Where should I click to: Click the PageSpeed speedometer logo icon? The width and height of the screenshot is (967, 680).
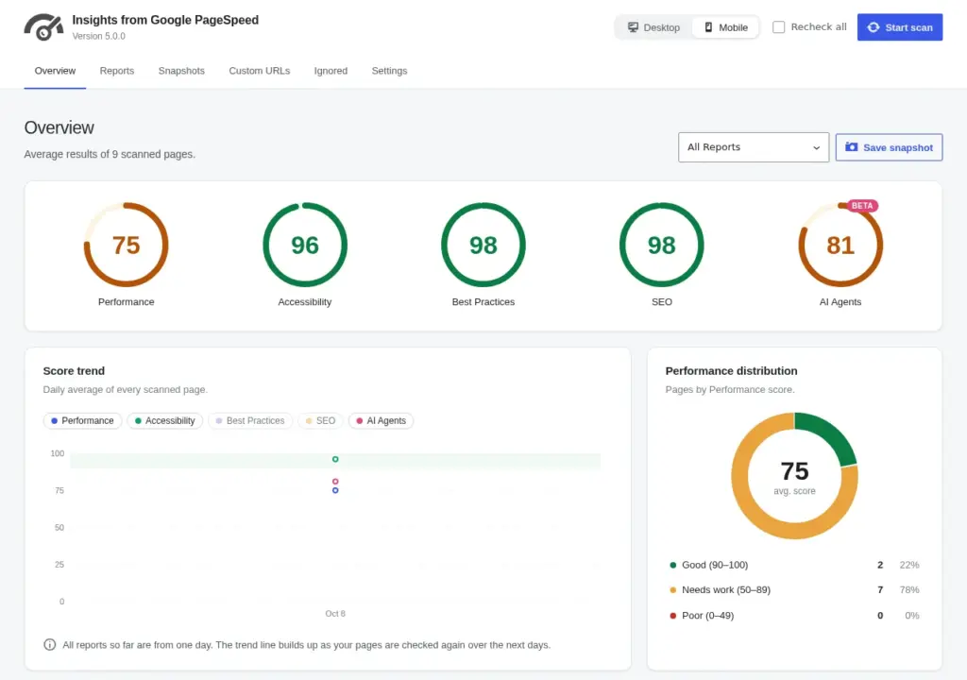click(43, 27)
